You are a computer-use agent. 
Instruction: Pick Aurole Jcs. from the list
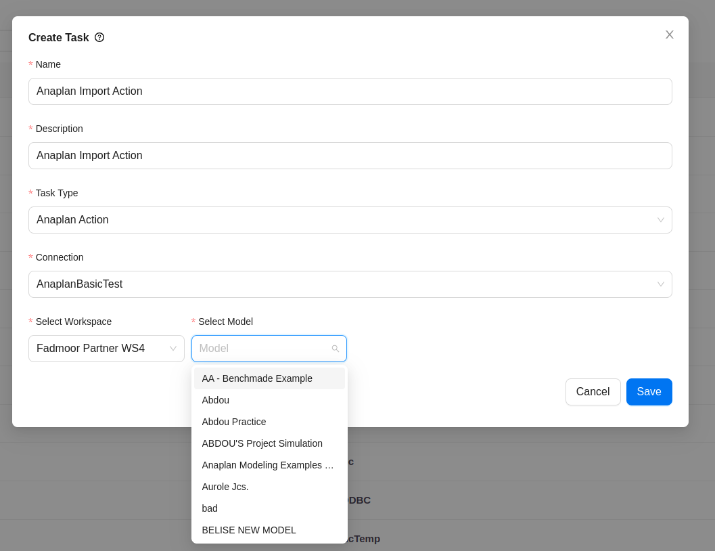click(x=269, y=487)
